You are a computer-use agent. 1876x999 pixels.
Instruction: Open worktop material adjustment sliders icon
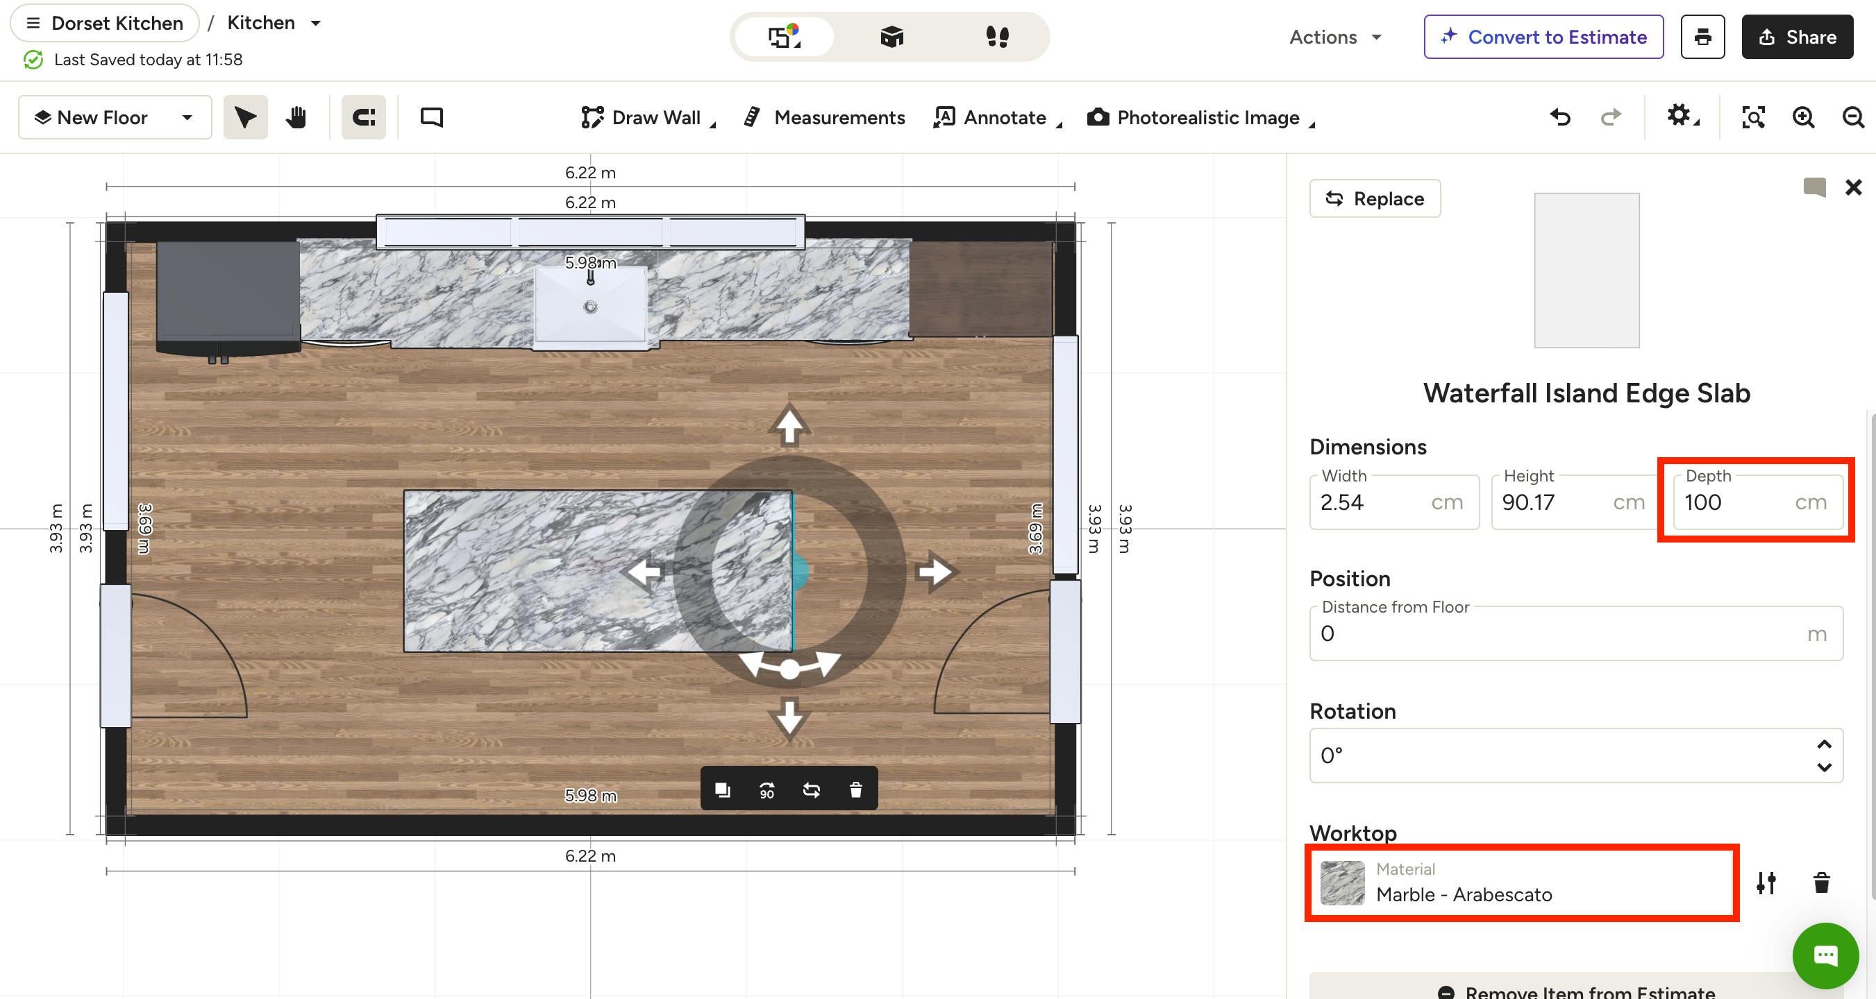tap(1766, 882)
